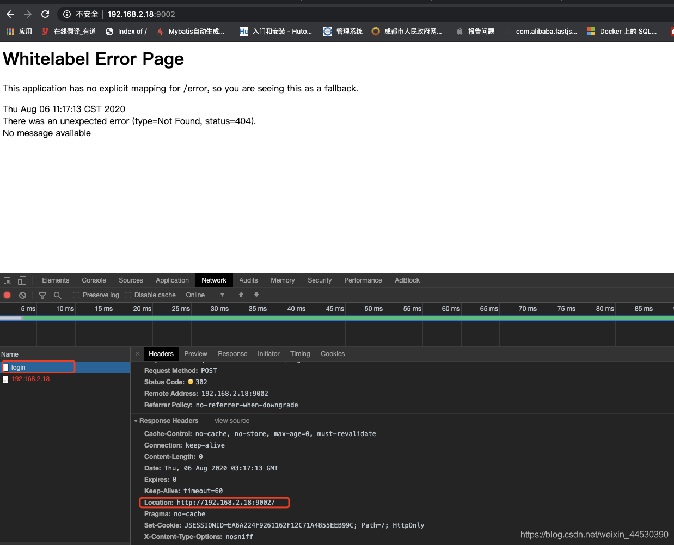Switch to the Audits tab
This screenshot has width=674, height=545.
point(248,280)
